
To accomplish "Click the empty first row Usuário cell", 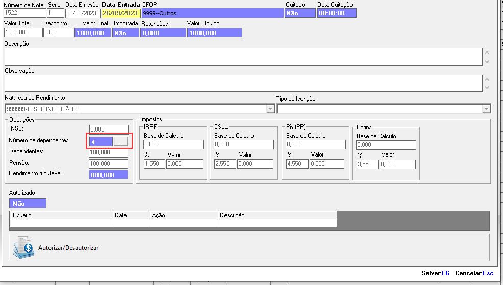I will tap(62, 223).
